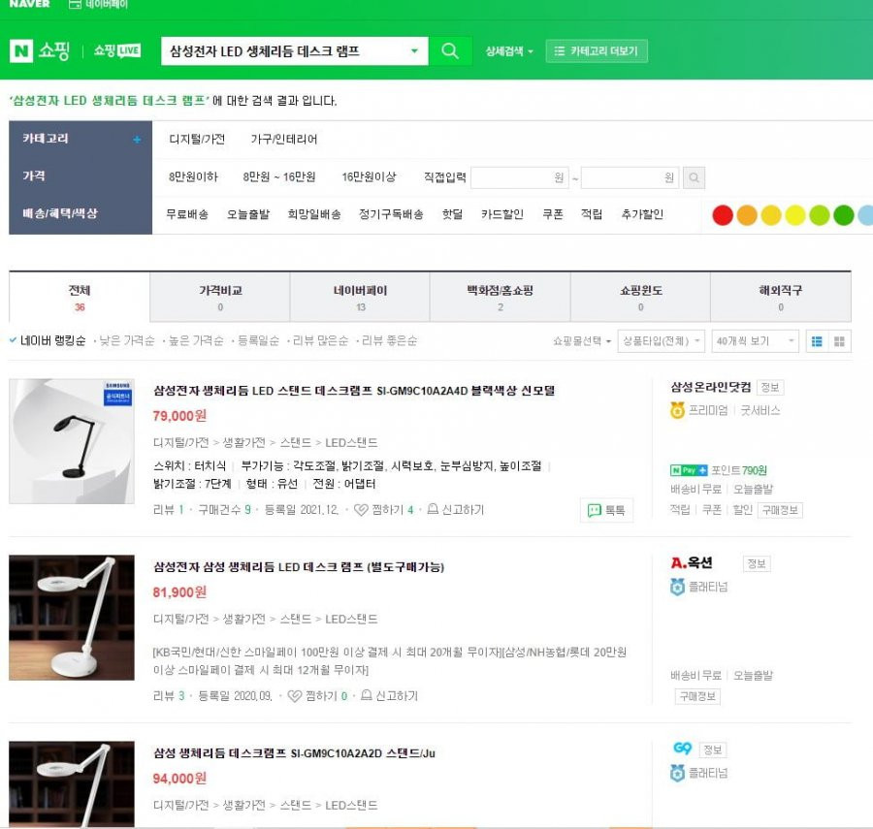The image size is (873, 829).
Task: Select the red color swatch filter
Action: click(722, 215)
